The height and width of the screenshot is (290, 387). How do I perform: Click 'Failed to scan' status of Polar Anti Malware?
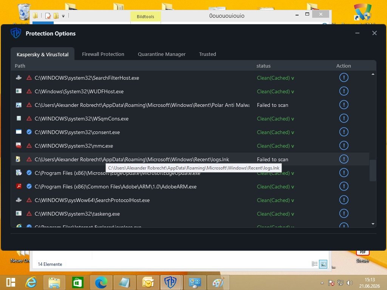pyautogui.click(x=272, y=105)
